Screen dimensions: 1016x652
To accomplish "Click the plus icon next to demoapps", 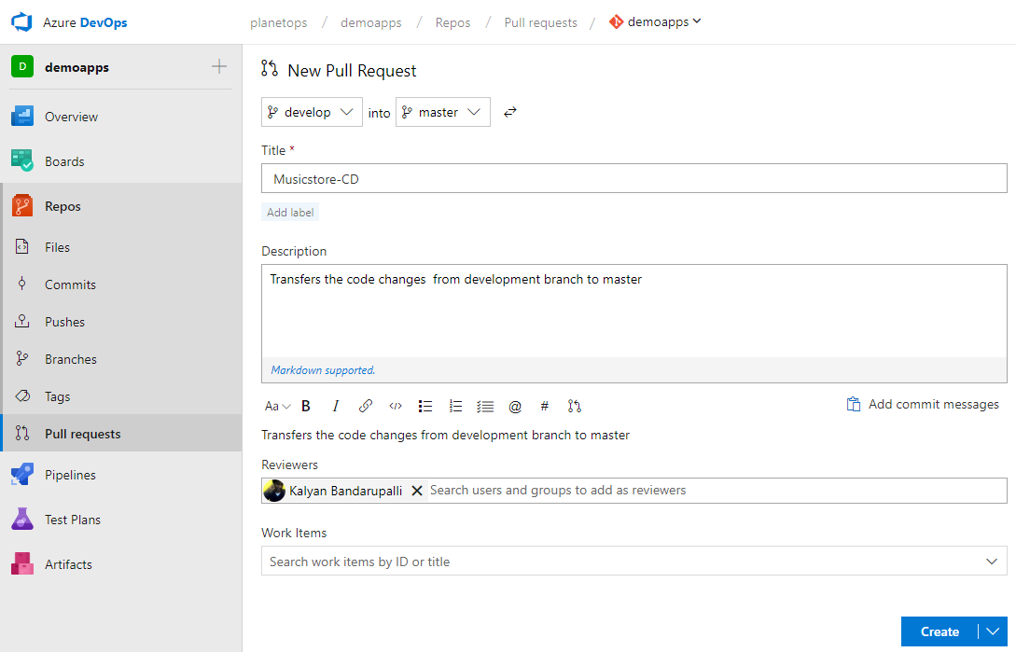I will (219, 66).
